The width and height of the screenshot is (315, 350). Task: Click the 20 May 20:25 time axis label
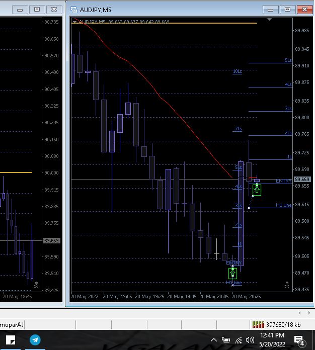coord(246,296)
